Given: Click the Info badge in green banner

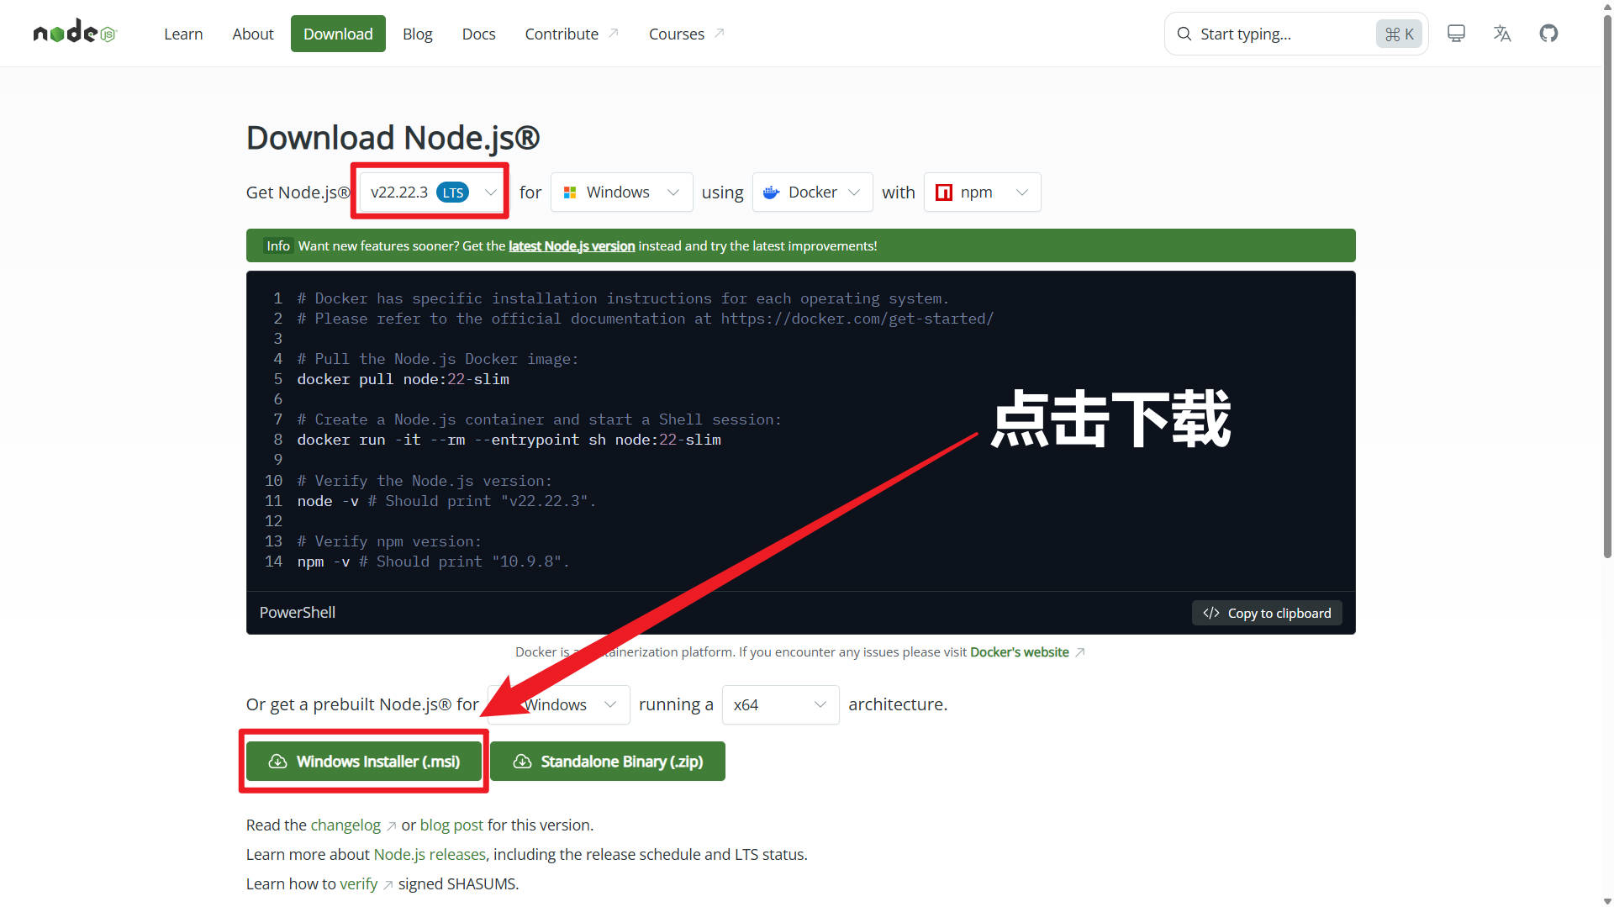Looking at the screenshot, I should pos(278,245).
